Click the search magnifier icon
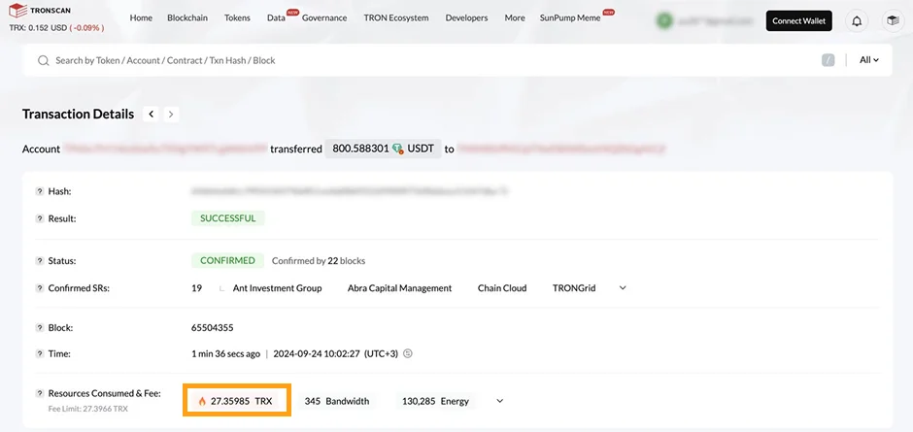Viewport: 913px width, 432px height. tap(43, 60)
